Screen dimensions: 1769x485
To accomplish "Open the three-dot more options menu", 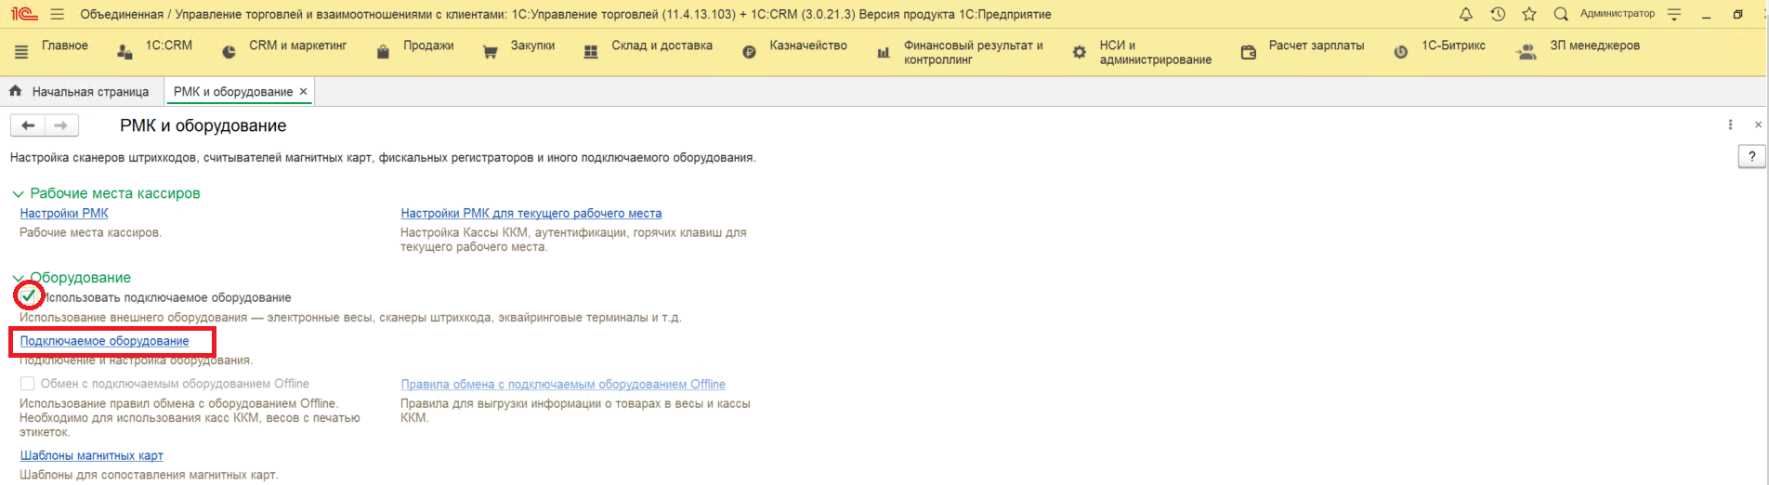I will pos(1730,125).
